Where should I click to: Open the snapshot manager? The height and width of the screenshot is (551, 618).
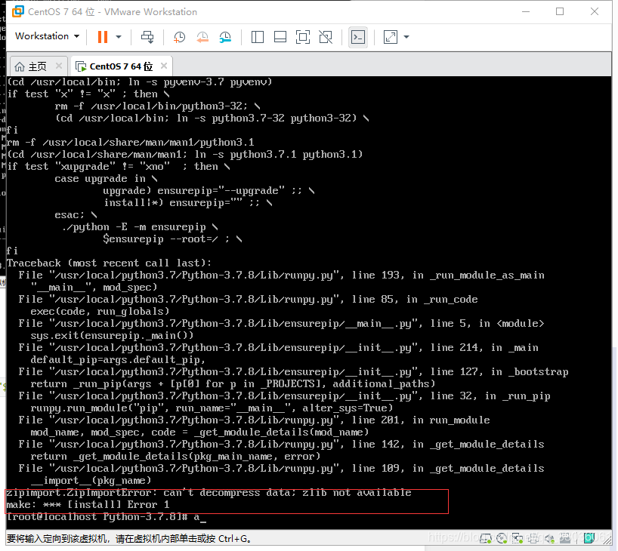[x=225, y=36]
